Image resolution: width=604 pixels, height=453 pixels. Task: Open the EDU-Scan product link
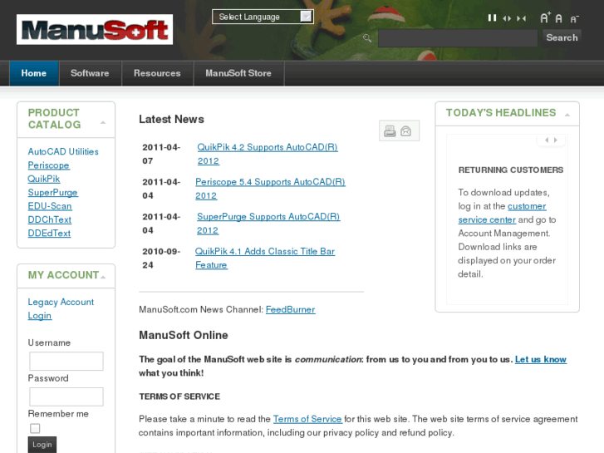pos(50,206)
